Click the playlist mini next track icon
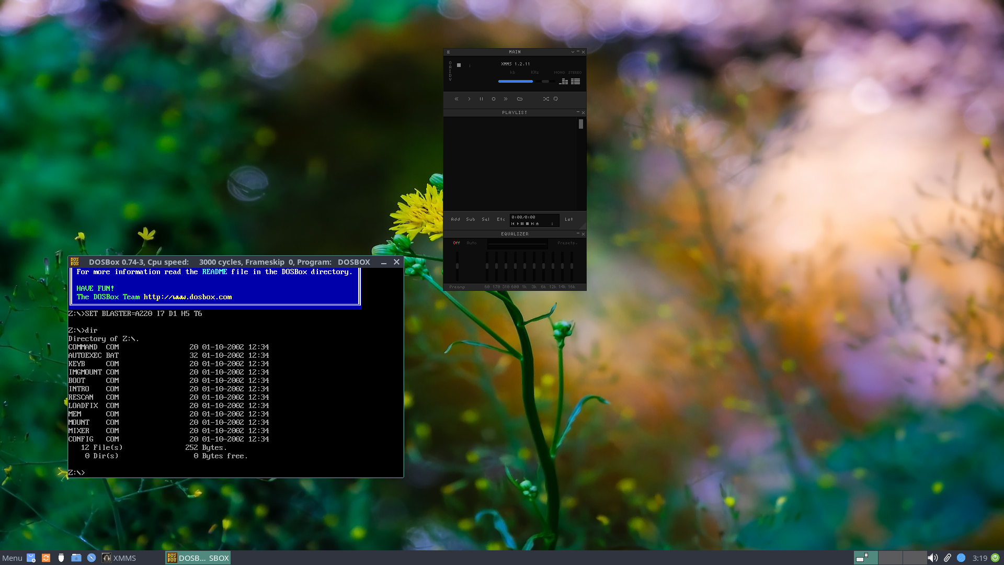This screenshot has height=565, width=1004. point(532,223)
